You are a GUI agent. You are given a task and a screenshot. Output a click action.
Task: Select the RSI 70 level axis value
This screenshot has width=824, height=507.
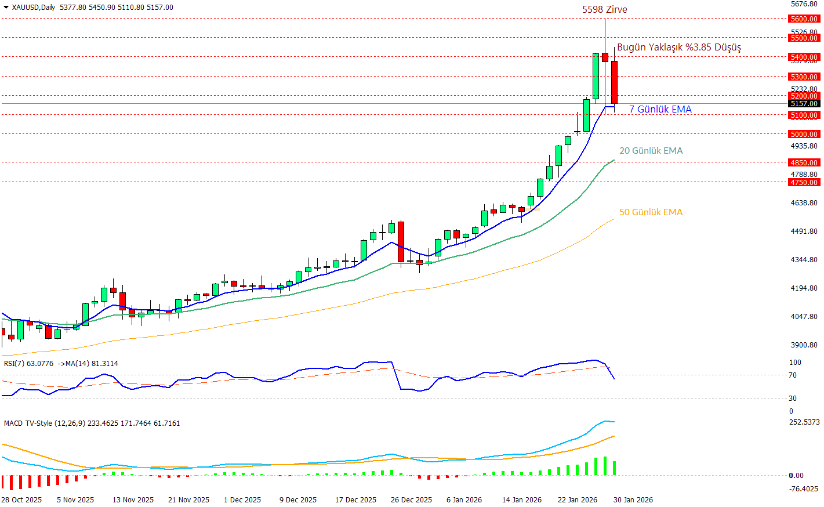click(792, 375)
